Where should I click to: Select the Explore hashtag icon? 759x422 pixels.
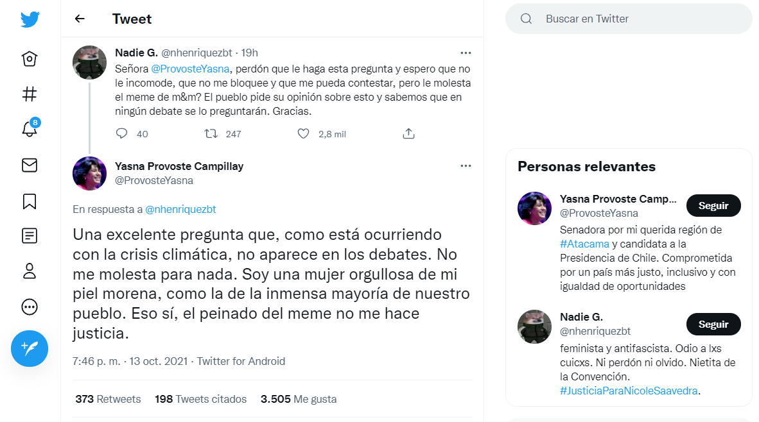coord(30,94)
